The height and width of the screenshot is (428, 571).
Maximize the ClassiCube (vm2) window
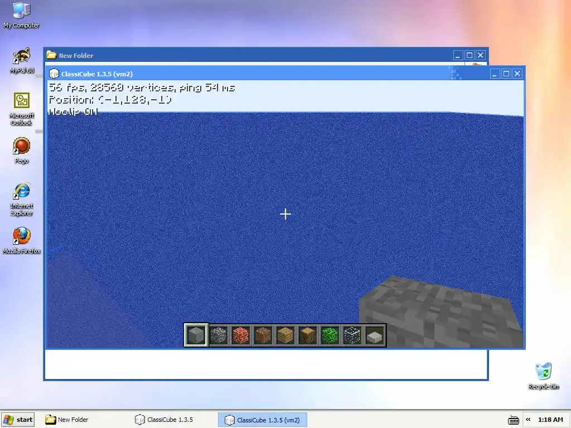pos(506,74)
